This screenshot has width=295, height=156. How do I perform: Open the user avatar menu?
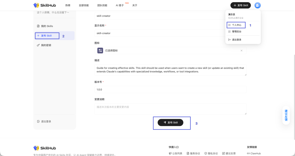(x=258, y=5)
